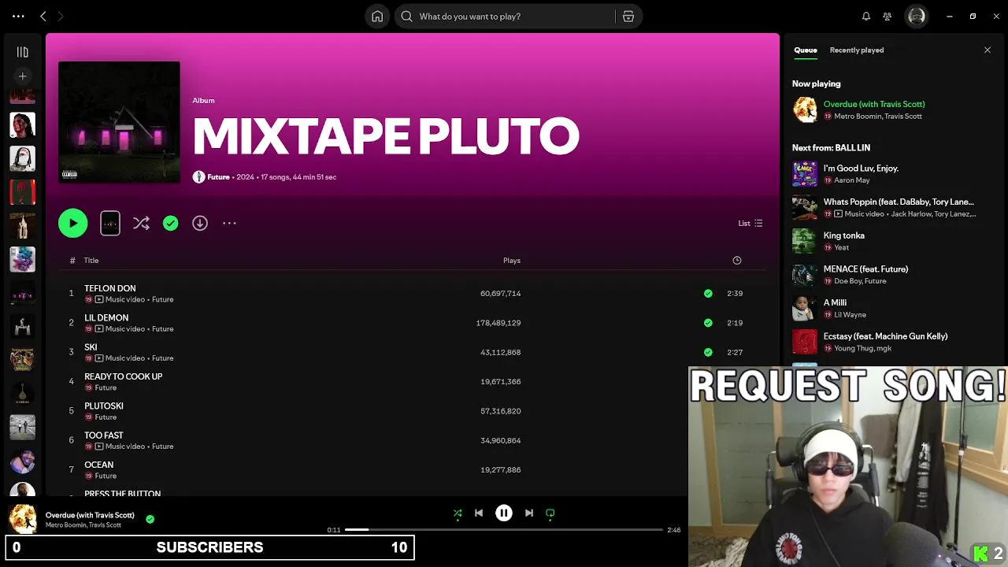1008x567 pixels.
Task: Toggle saved checkmark on SKI row
Action: coord(708,352)
